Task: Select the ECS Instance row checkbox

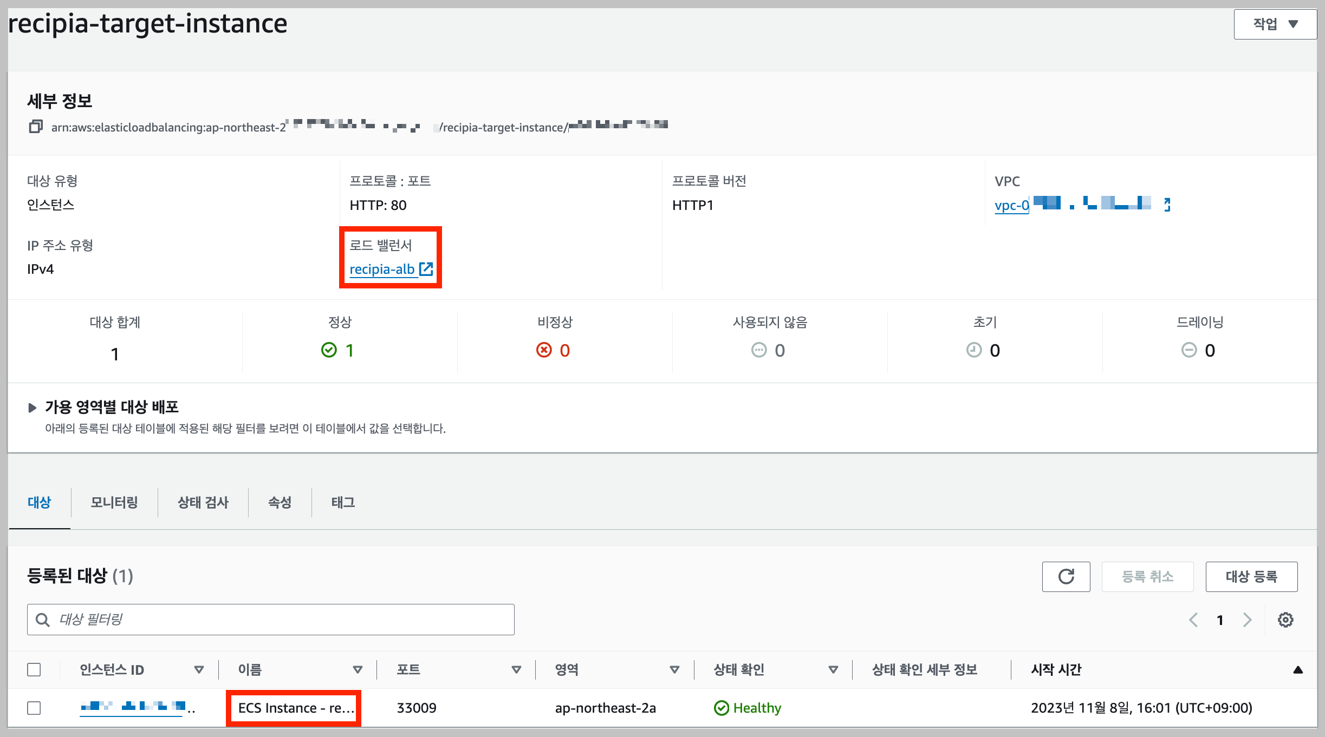Action: [x=34, y=708]
